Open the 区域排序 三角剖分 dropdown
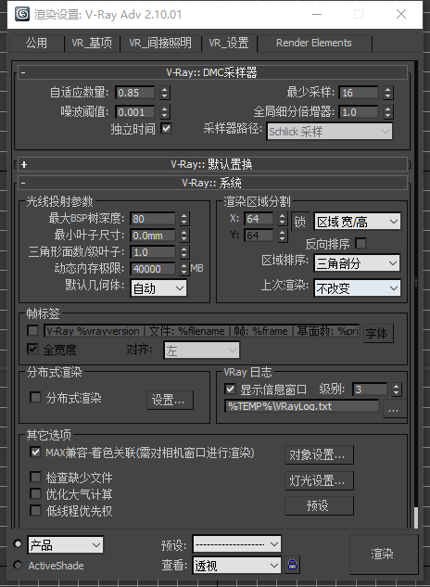Image resolution: width=430 pixels, height=587 pixels. point(357,263)
